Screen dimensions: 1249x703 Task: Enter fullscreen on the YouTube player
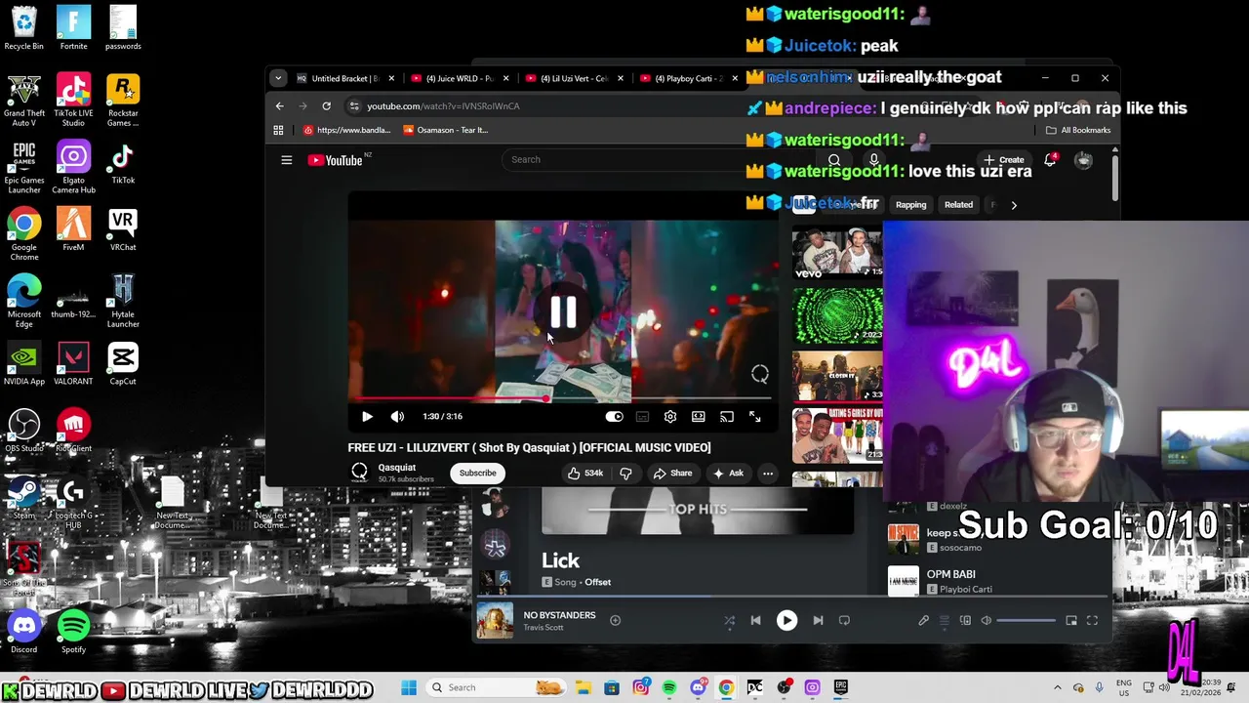(x=755, y=417)
